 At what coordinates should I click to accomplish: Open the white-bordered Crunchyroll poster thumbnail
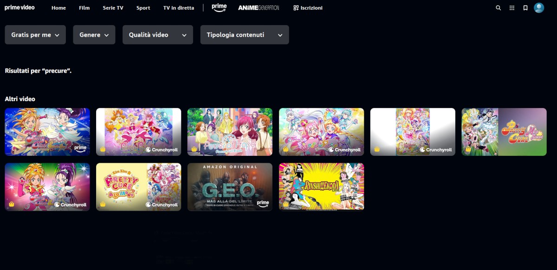tap(413, 132)
